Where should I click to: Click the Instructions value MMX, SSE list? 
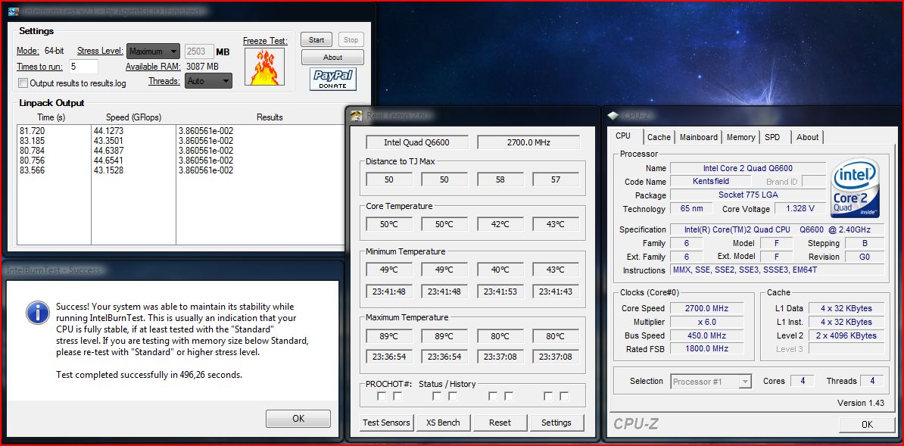tap(777, 270)
